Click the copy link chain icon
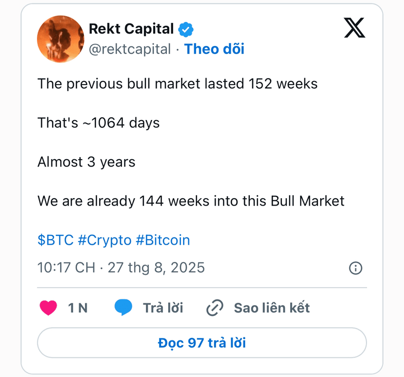Image resolution: width=404 pixels, height=377 pixels. click(x=215, y=308)
